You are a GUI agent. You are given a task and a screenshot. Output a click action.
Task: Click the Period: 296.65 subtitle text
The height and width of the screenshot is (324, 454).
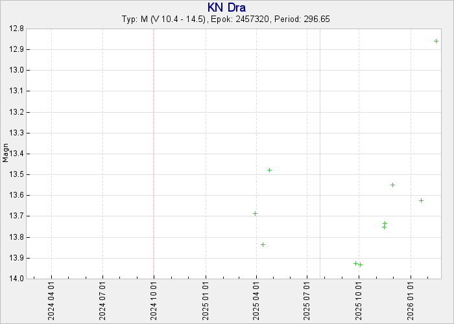tap(304, 19)
